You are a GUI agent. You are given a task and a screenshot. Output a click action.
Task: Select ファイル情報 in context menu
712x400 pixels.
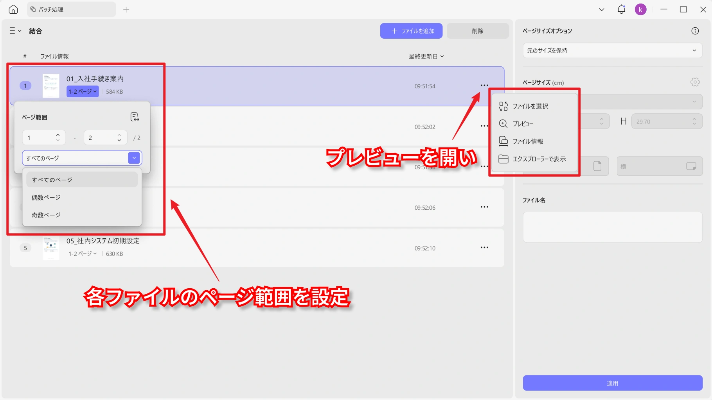point(535,141)
